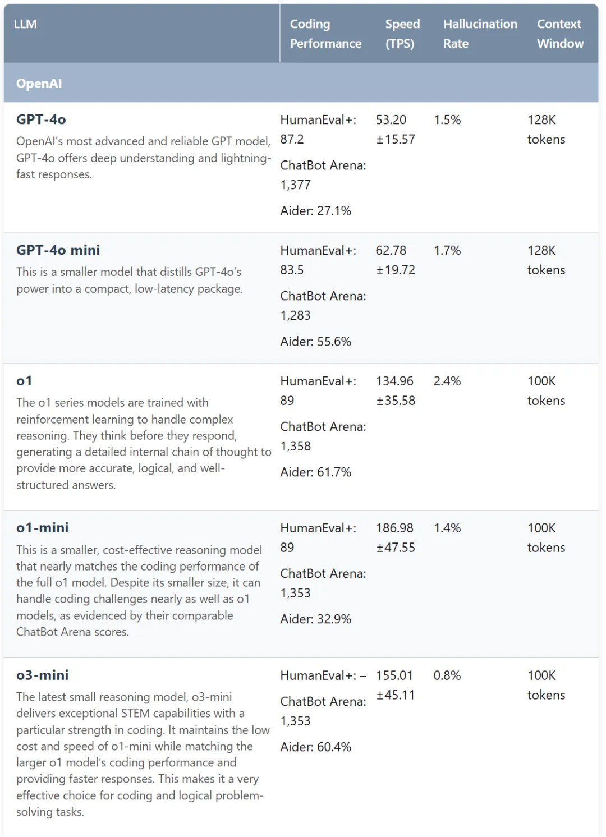The width and height of the screenshot is (606, 837).
Task: Click the GPT-4o mini model title
Action: 58,250
